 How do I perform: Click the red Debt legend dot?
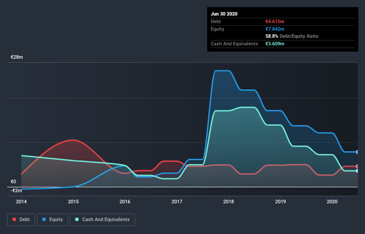(14, 219)
